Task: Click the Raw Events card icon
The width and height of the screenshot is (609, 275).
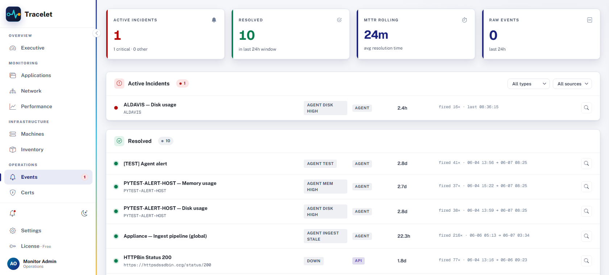Action: (x=590, y=20)
